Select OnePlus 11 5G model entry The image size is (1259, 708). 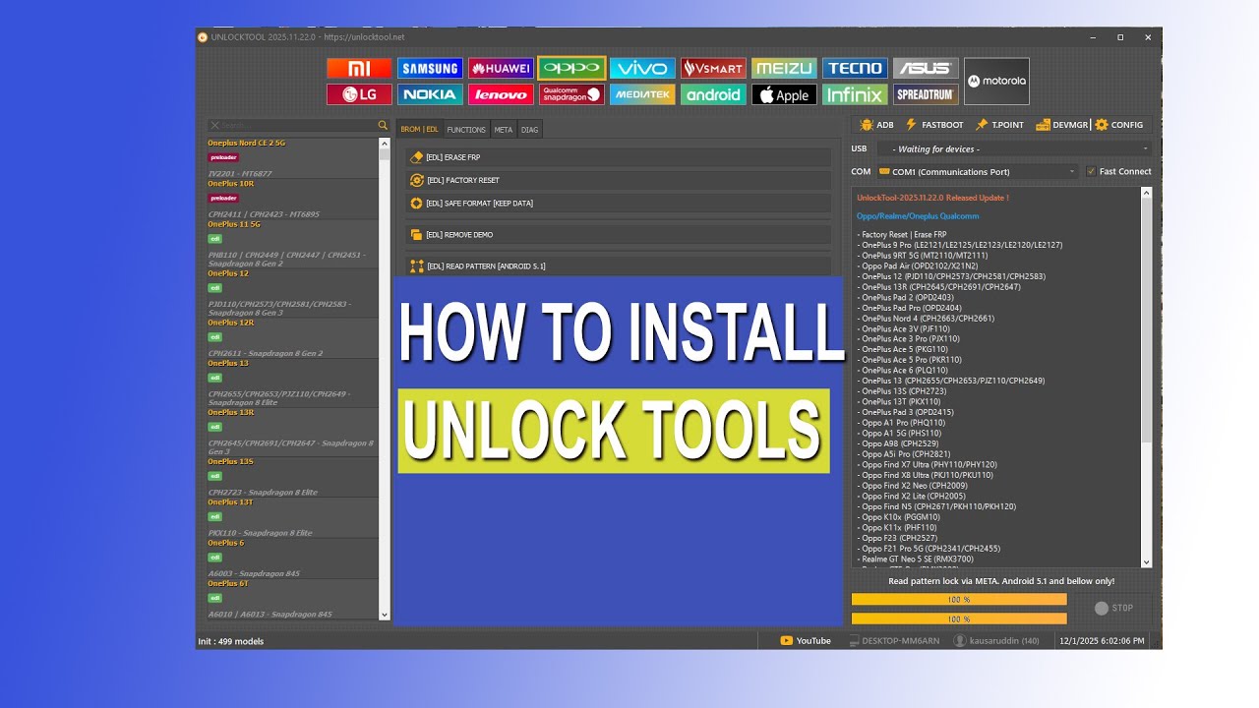[x=292, y=244]
